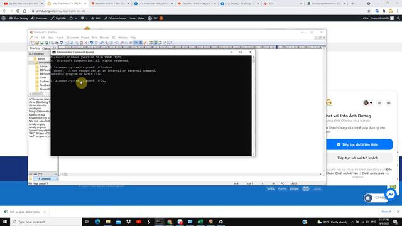This screenshot has width=402, height=226.
Task: Open the Project menu in EditPlus
Action: (85, 38)
